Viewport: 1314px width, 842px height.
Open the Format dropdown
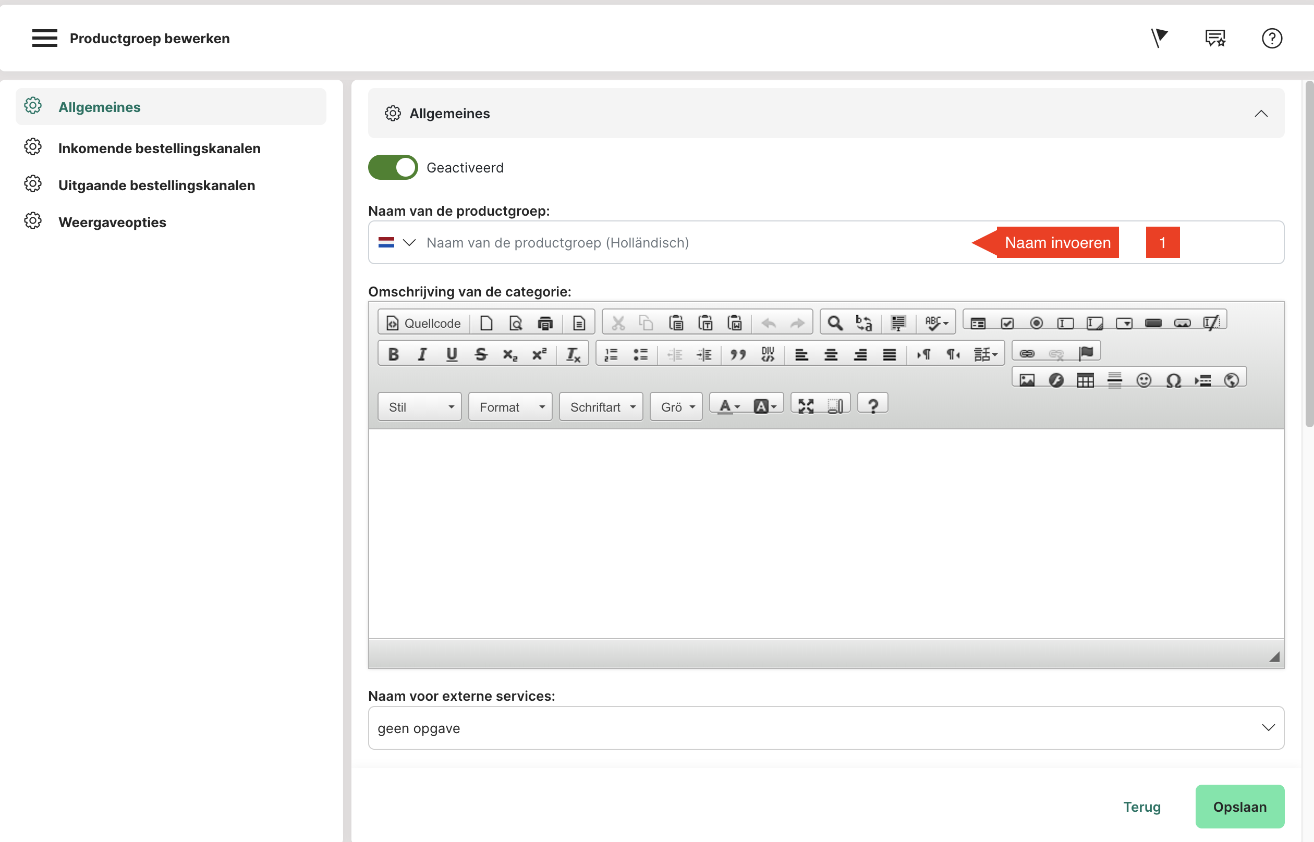tap(510, 407)
